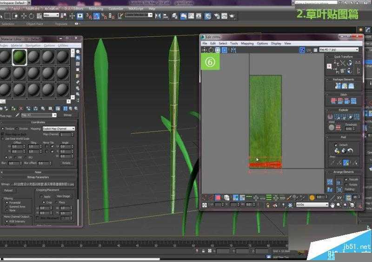
Task: Activate Freeform Mode in the UV editor
Action: tap(224, 50)
